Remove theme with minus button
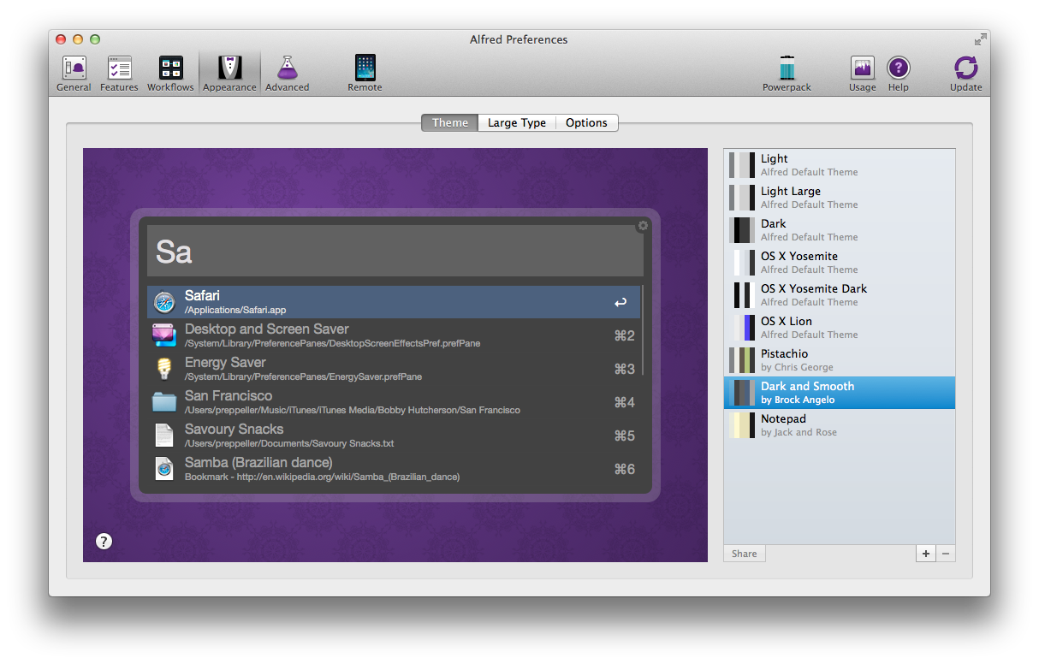 (x=946, y=554)
